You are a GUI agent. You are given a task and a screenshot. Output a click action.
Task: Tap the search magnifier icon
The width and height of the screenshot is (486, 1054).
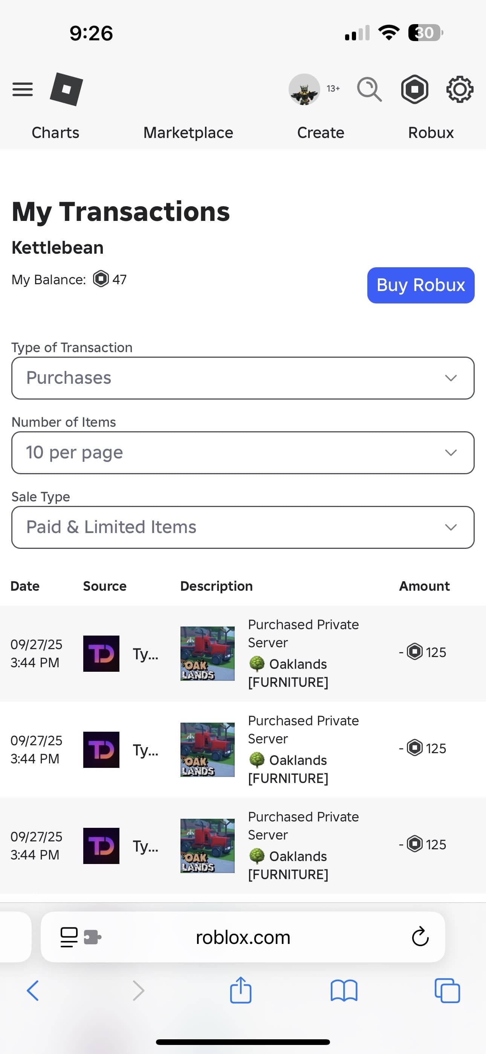coord(369,89)
